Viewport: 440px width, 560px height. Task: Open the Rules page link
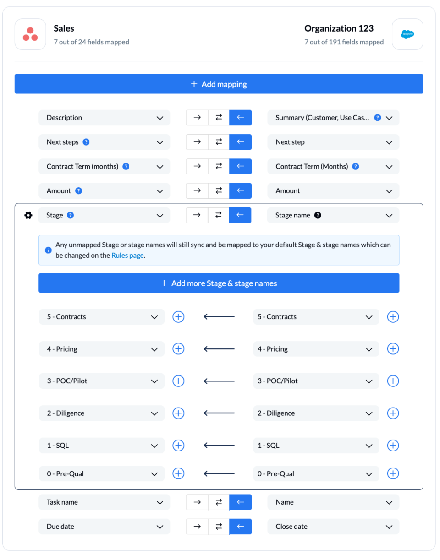pos(127,255)
